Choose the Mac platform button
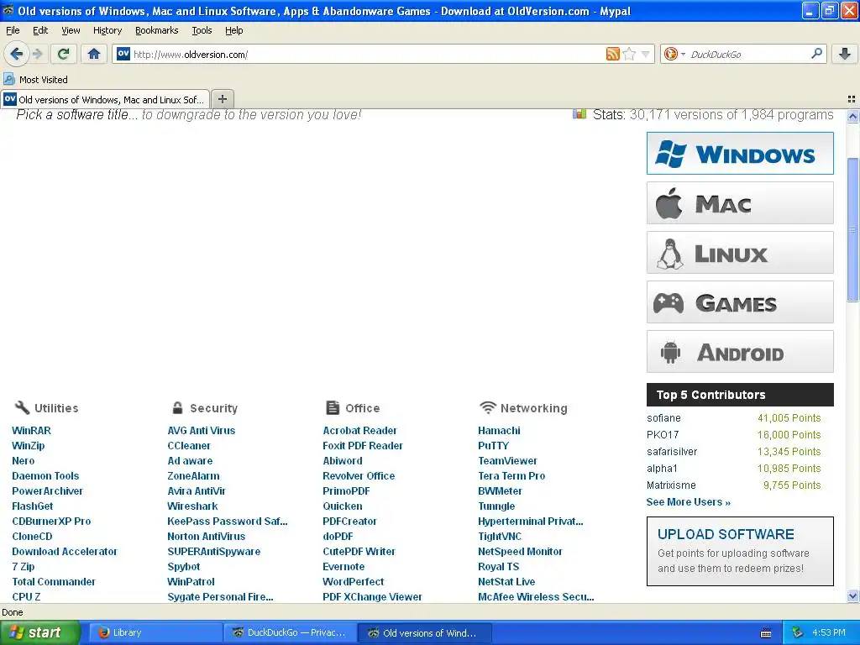The image size is (860, 645). tap(740, 203)
